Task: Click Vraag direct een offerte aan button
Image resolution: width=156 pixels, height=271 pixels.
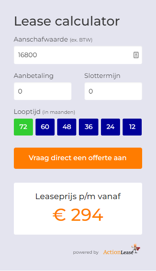Action: click(x=78, y=158)
